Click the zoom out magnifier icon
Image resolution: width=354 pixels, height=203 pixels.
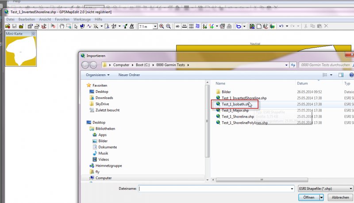(169, 27)
